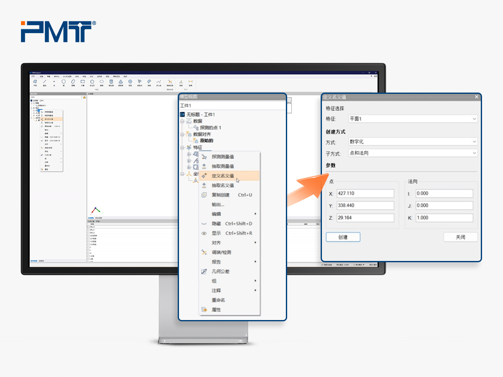
Task: Collapse the 数据 node in enlarged tree
Action: (182, 121)
